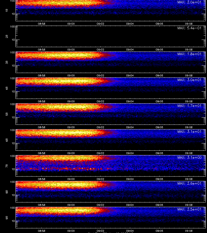The width and height of the screenshot is (207, 233).
Task: Select the 'MAX: 1.8e+01' text in panel 3R
Action: (x=189, y=54)
